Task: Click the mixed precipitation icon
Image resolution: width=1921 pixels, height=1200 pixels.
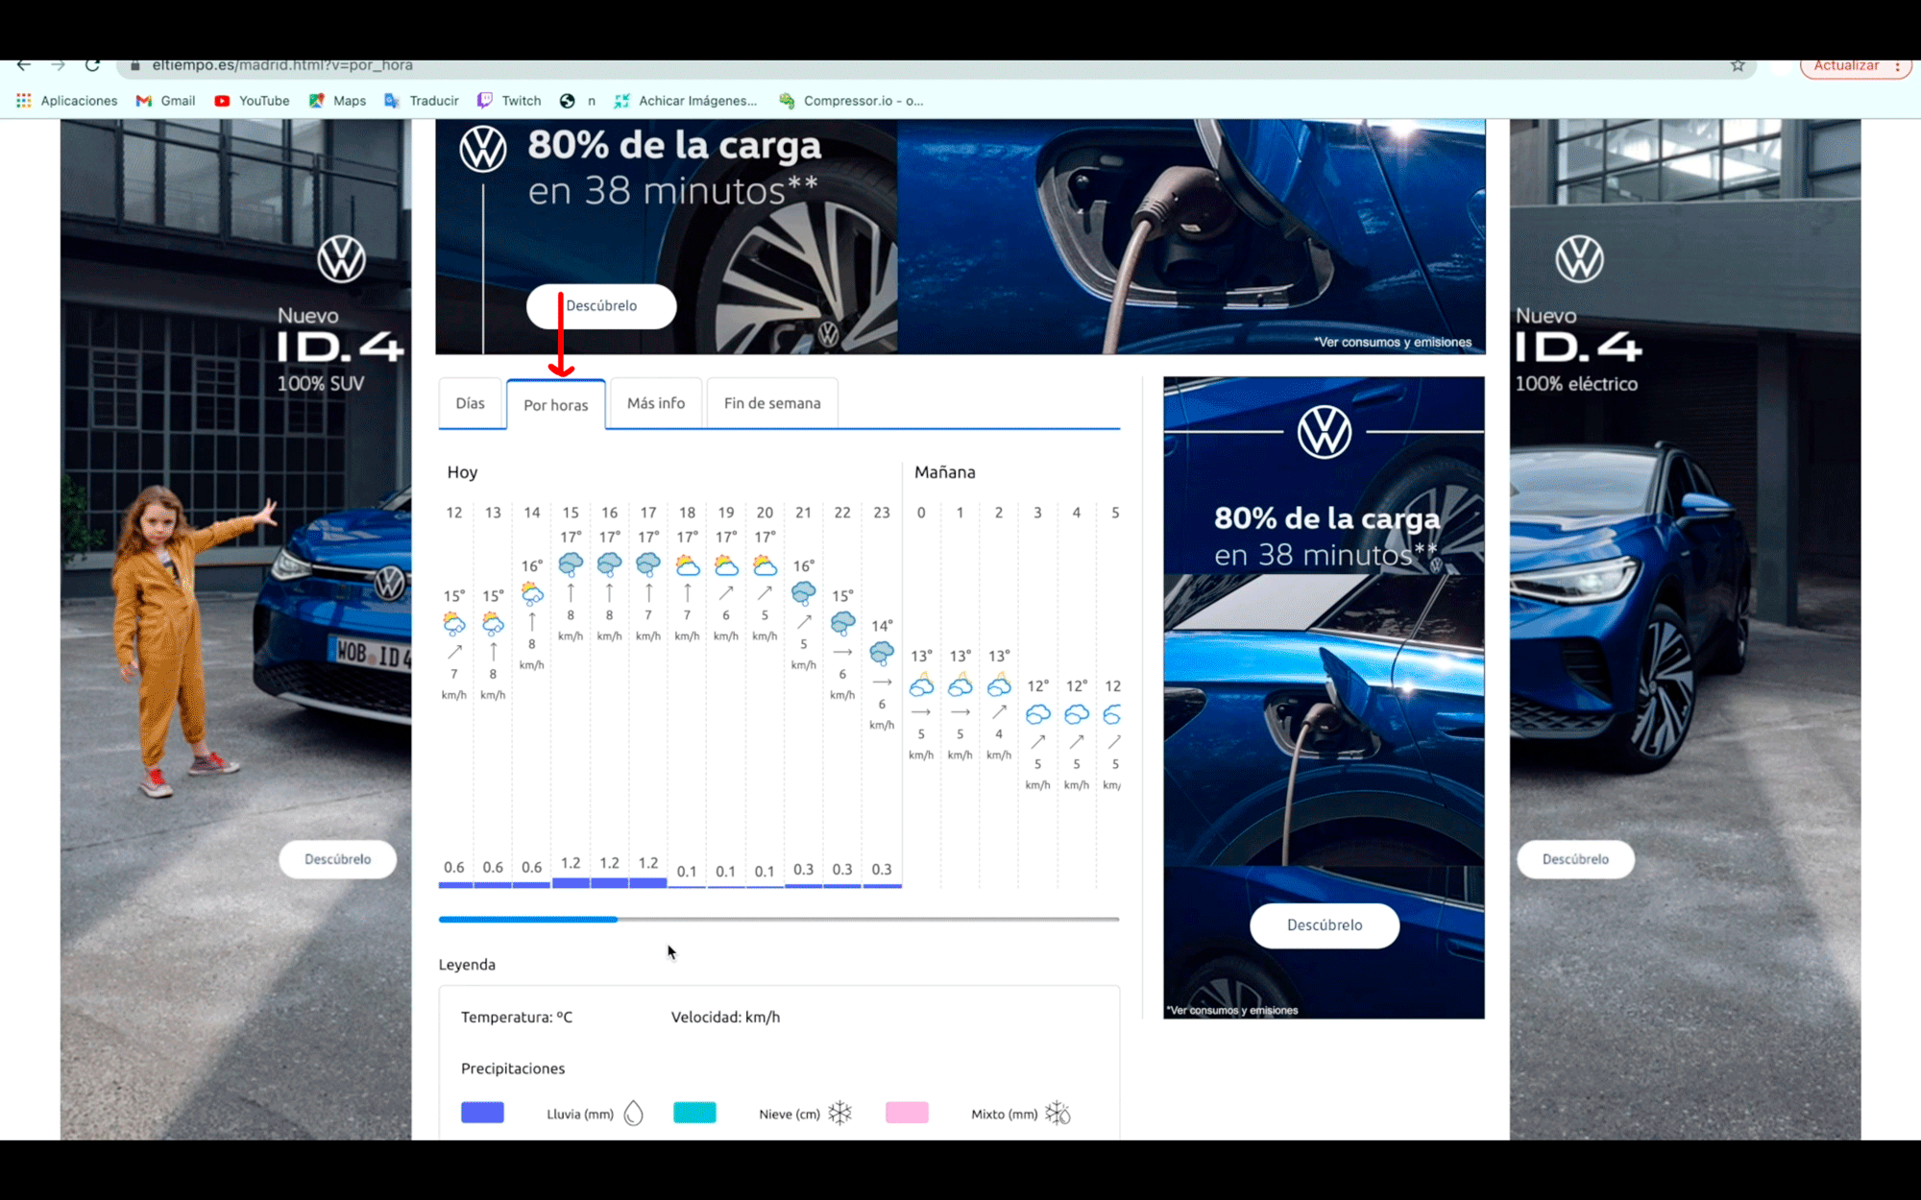Action: [1058, 1113]
